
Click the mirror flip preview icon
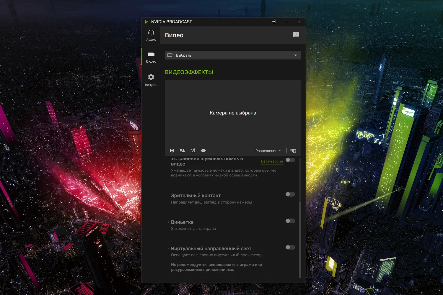pos(172,150)
